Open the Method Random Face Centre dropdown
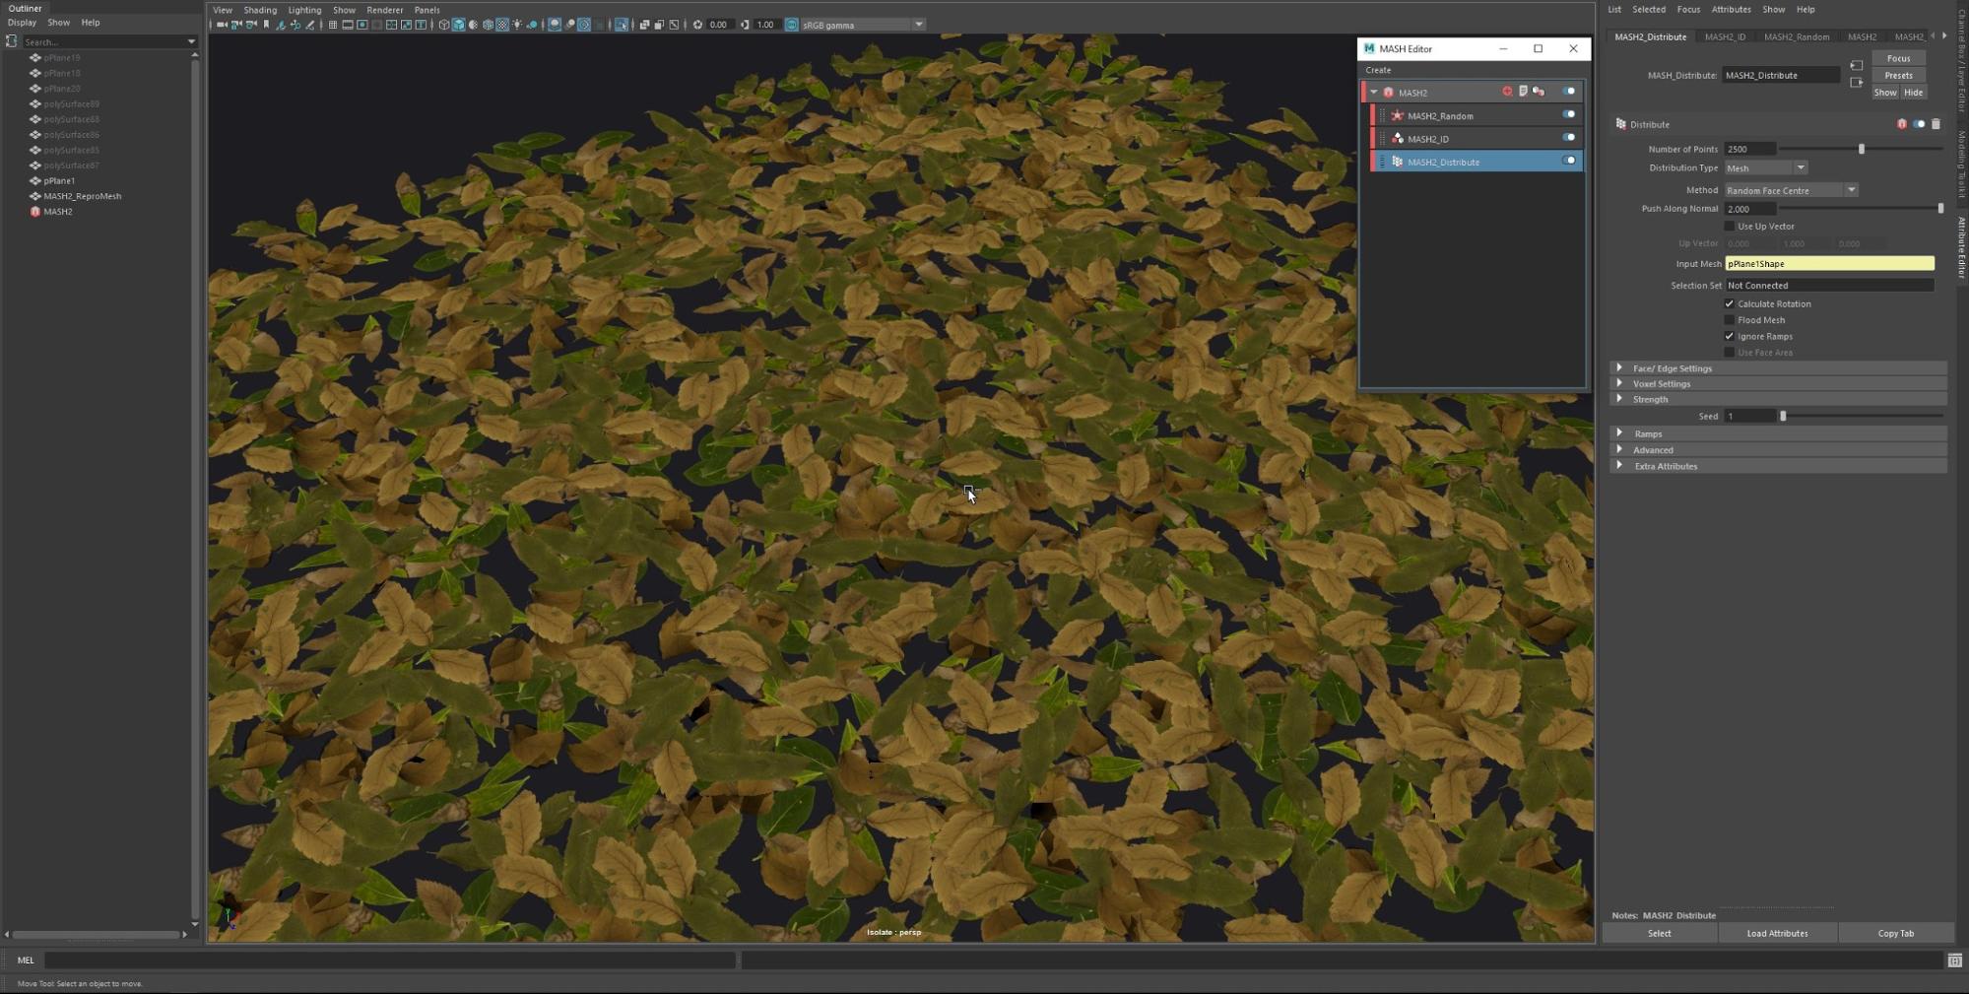Viewport: 1969px width, 994px height. point(1790,190)
